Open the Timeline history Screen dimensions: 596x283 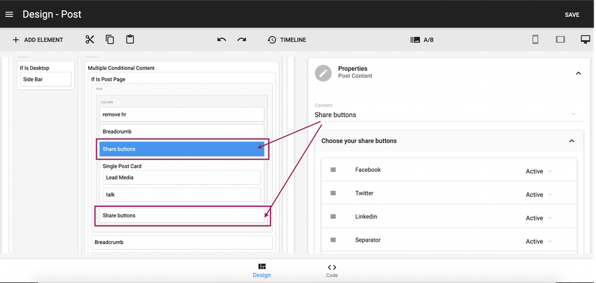[286, 40]
